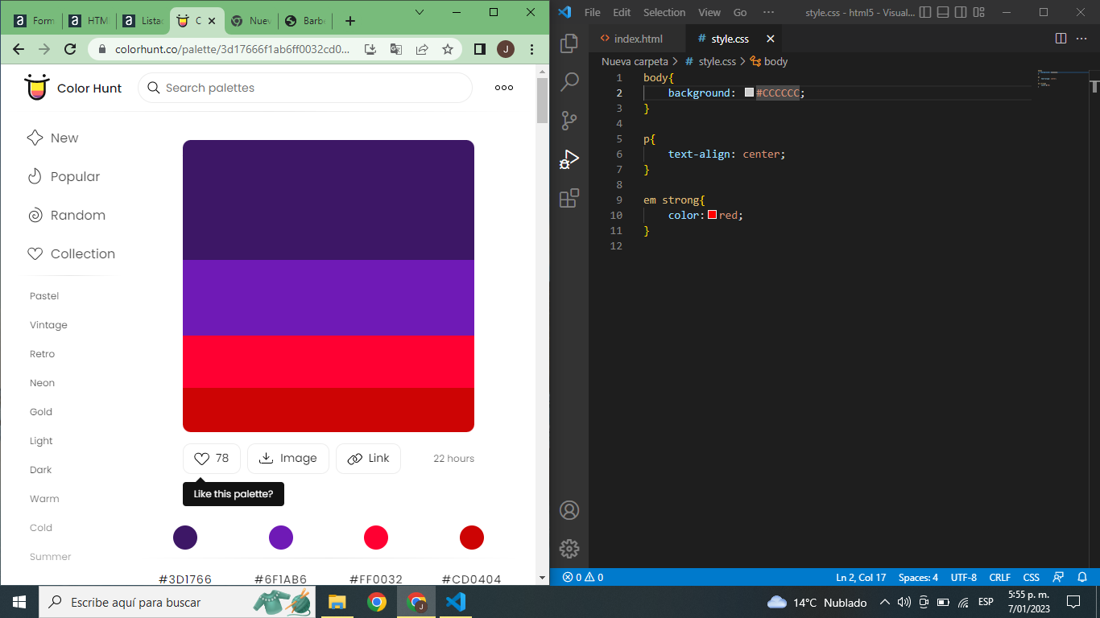Open the File menu in VS Code
The width and height of the screenshot is (1100, 618).
[593, 12]
